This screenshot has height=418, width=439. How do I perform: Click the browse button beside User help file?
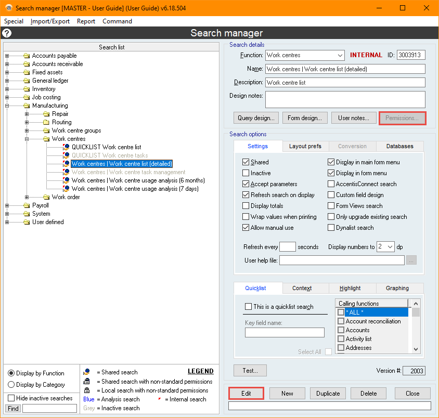tap(411, 260)
